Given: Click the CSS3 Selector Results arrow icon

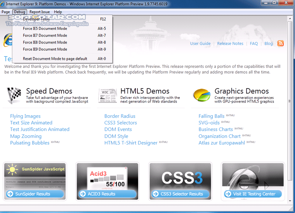Looking at the screenshot, I should (156, 194).
